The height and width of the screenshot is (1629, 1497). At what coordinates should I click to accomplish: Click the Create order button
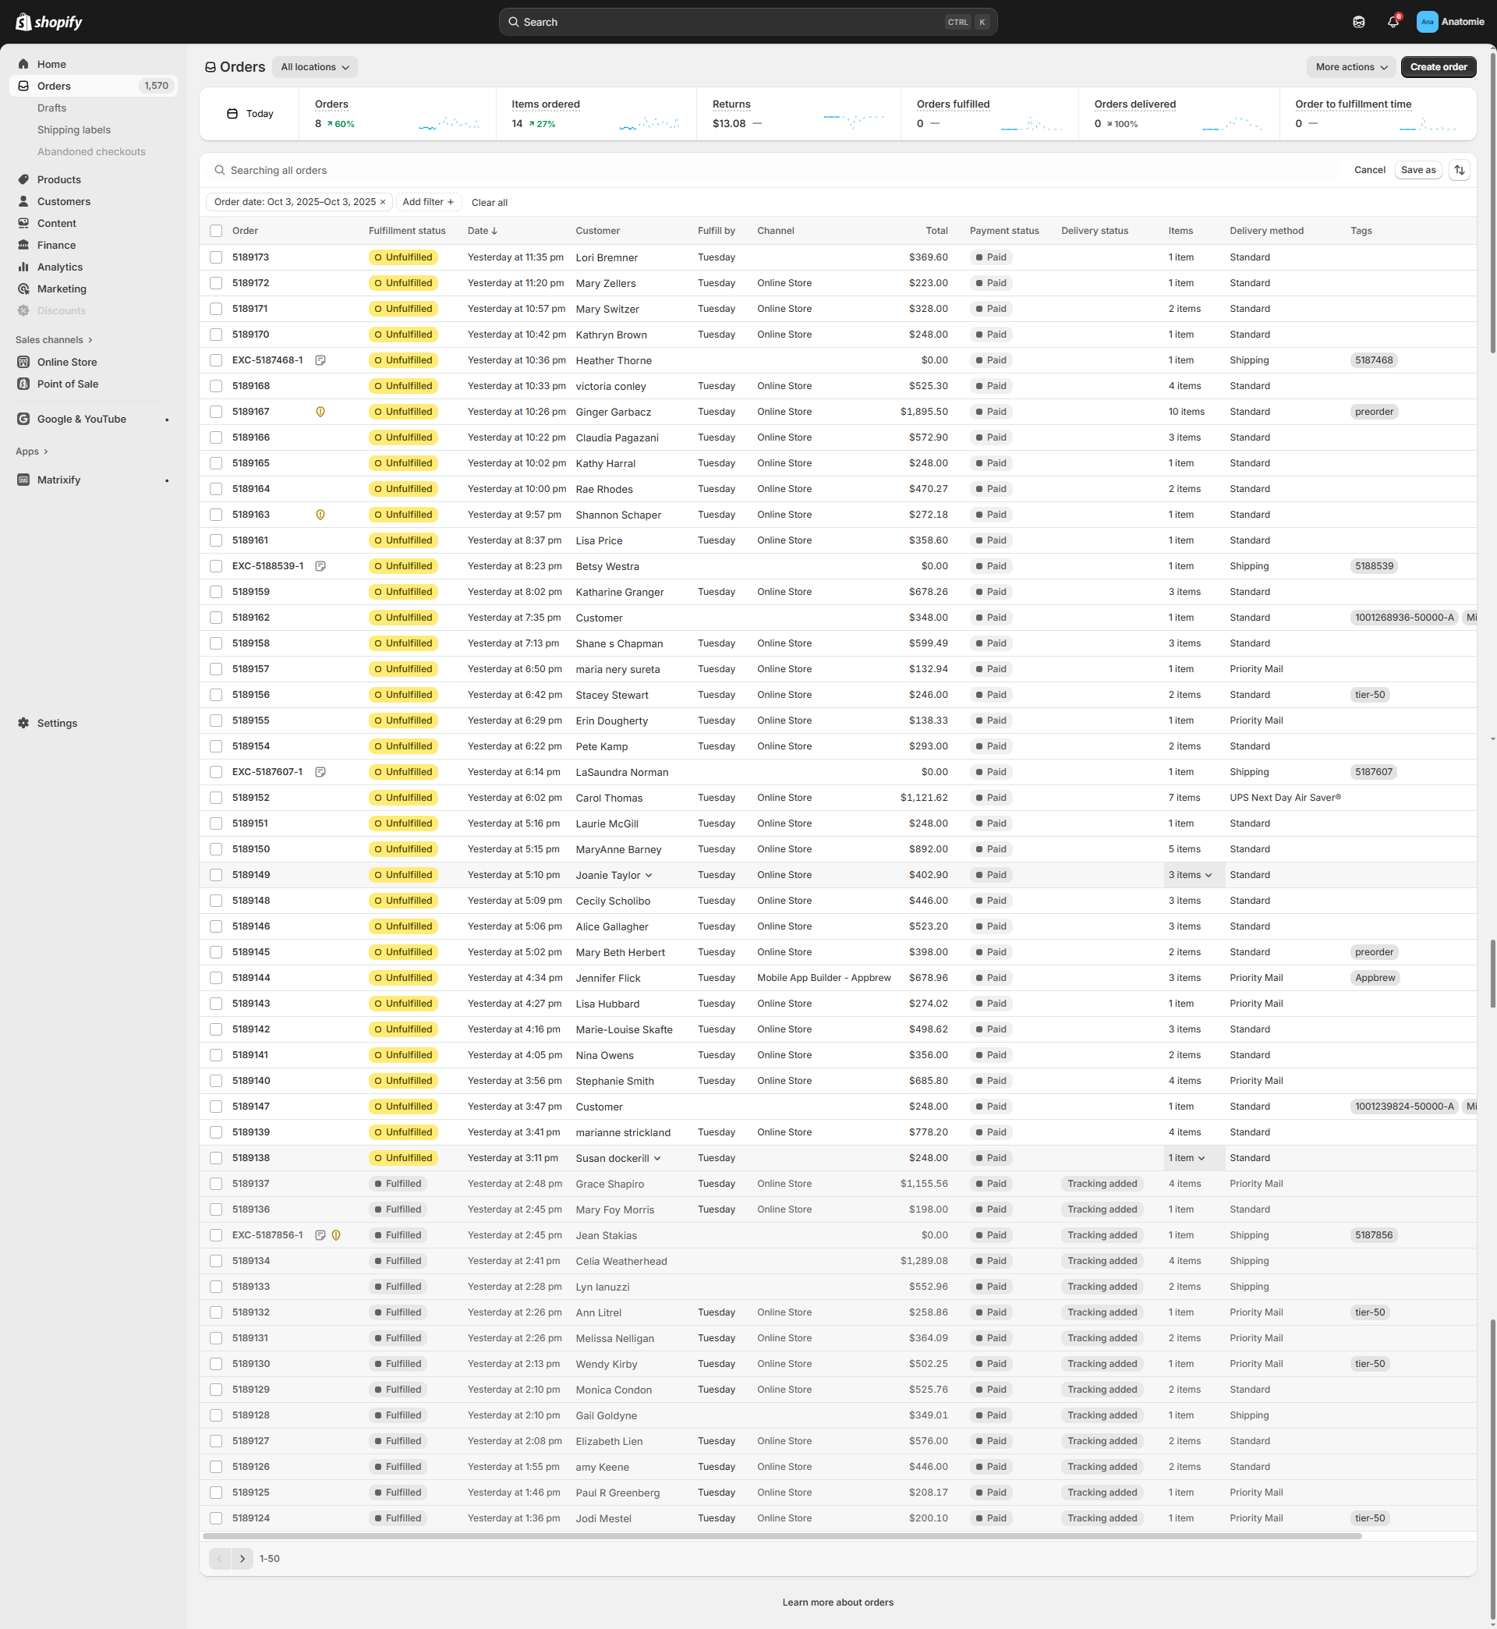point(1438,67)
